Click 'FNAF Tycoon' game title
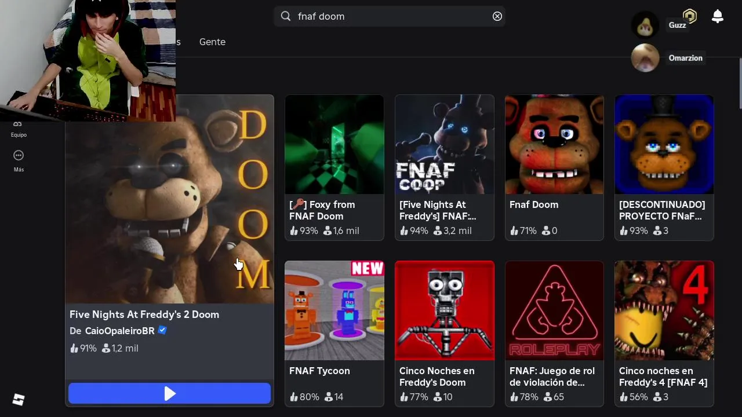742x417 pixels. click(x=319, y=371)
